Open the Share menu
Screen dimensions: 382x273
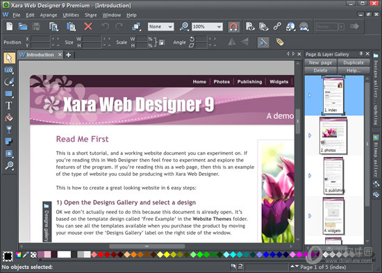(90, 15)
